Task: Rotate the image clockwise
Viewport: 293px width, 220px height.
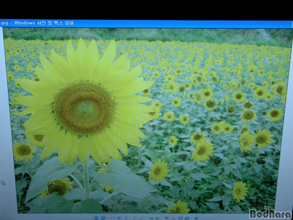Action: (x=151, y=218)
